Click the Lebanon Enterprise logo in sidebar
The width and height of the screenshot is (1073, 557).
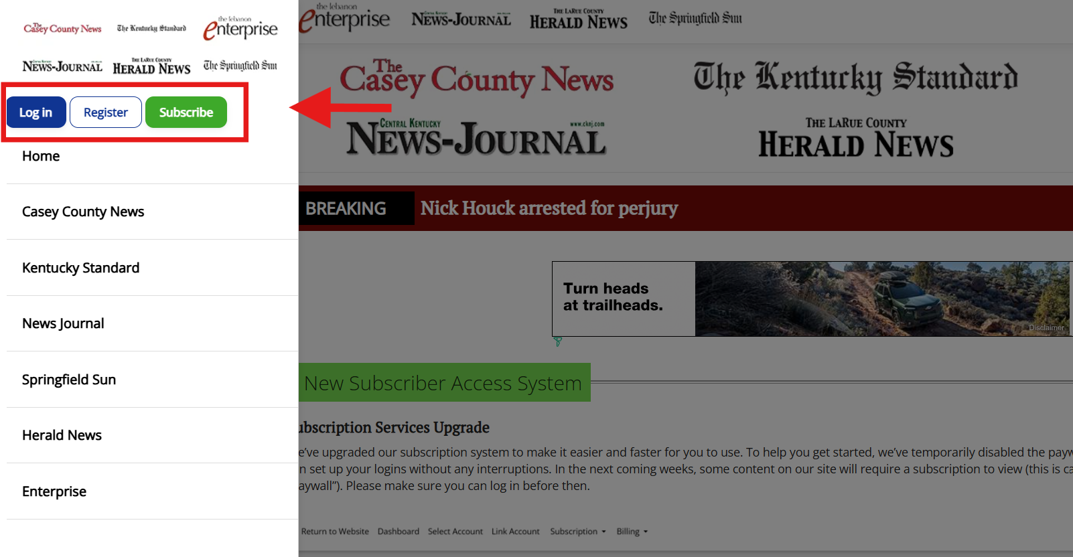(240, 28)
